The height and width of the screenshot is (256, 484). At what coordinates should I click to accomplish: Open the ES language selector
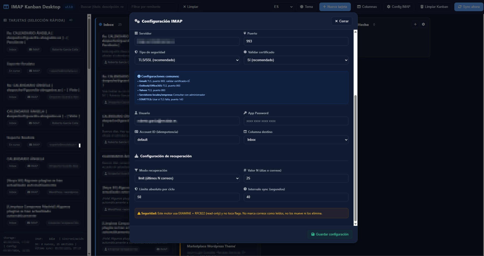pos(282,7)
